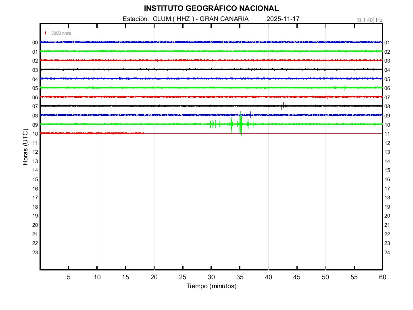
Task: Click the date 2025-11-17 in the header
Action: (x=283, y=19)
